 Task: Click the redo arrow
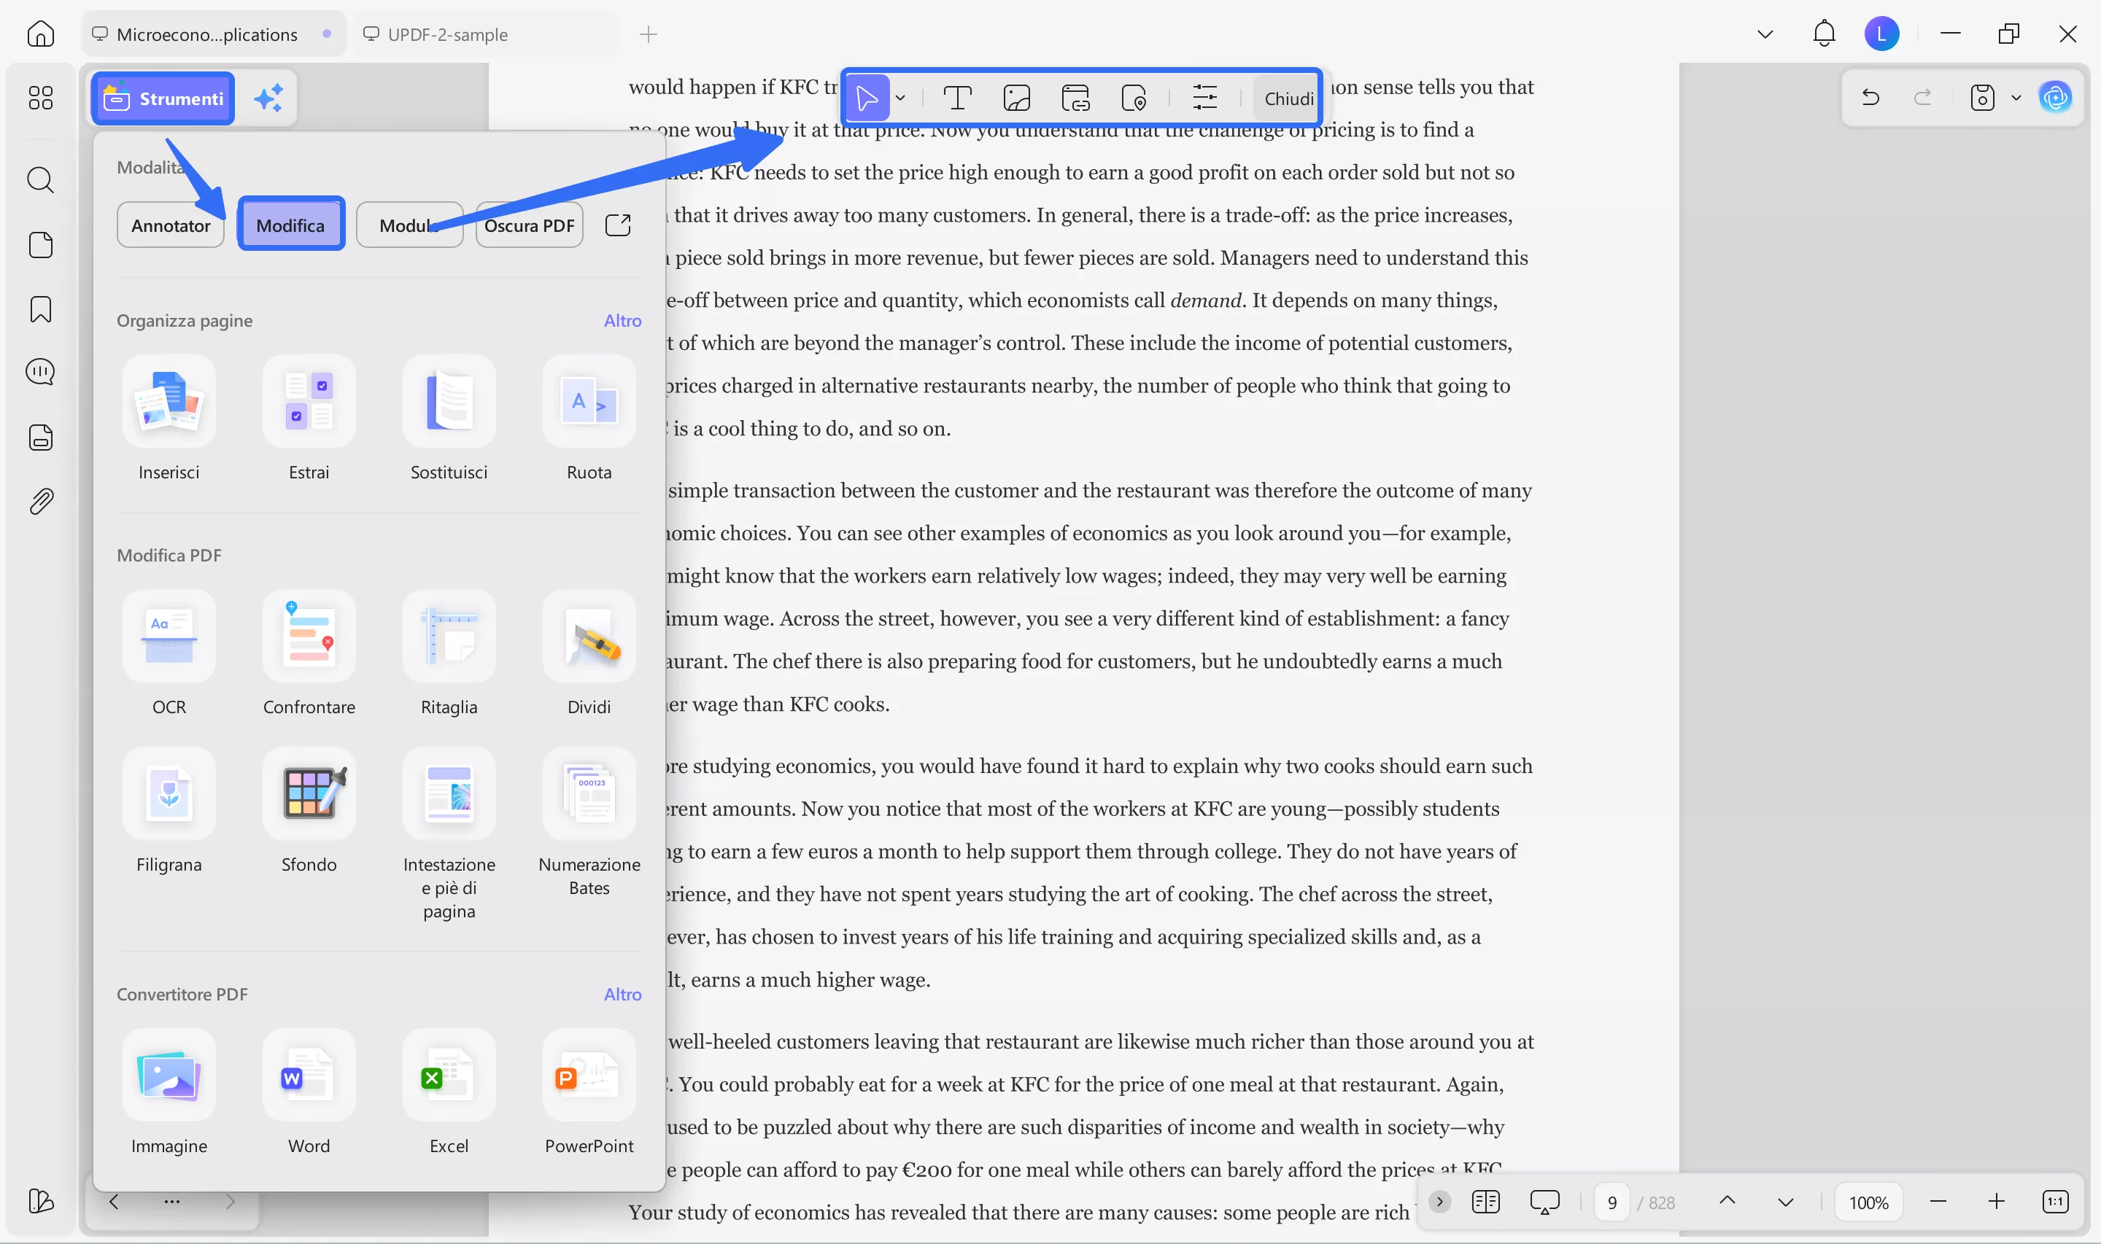1922,97
